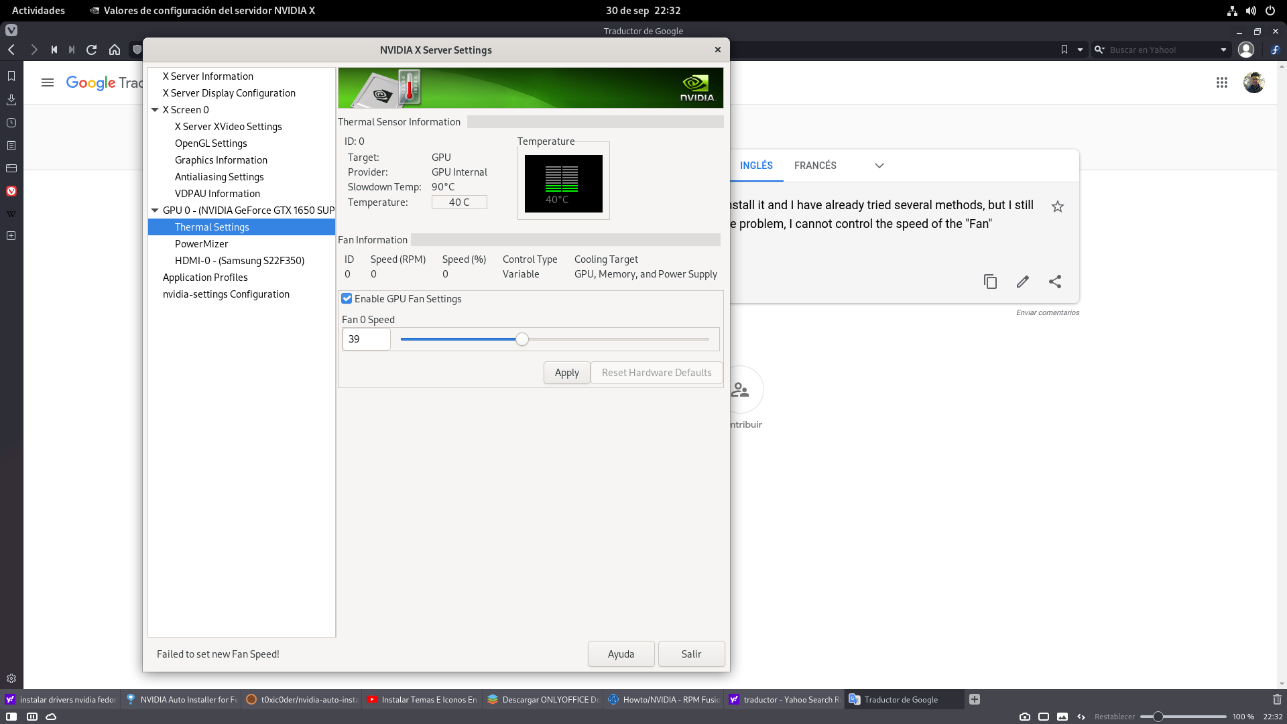
Task: Click the Fan 0 Speed slider handle
Action: click(x=522, y=339)
